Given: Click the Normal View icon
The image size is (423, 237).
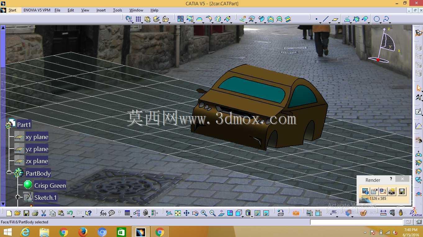Looking at the screenshot, I should pyautogui.click(x=221, y=213).
